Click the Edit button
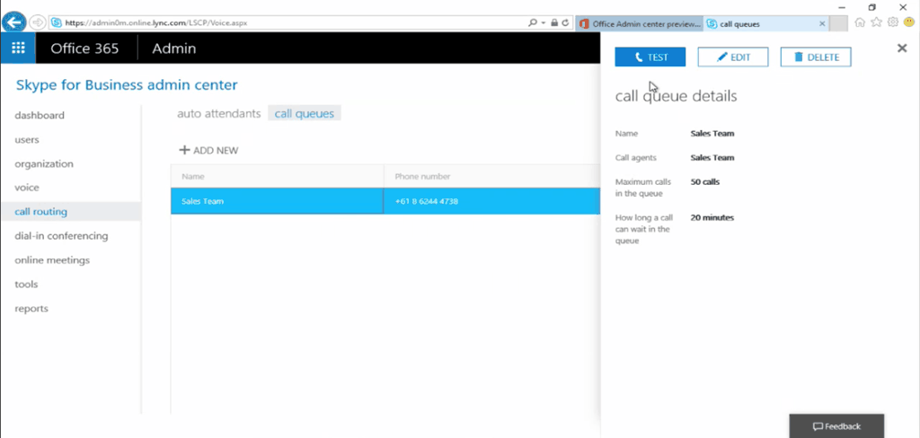 [733, 57]
